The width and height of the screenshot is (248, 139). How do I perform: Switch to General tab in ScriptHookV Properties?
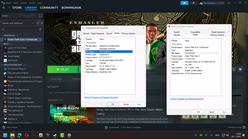(x=86, y=34)
